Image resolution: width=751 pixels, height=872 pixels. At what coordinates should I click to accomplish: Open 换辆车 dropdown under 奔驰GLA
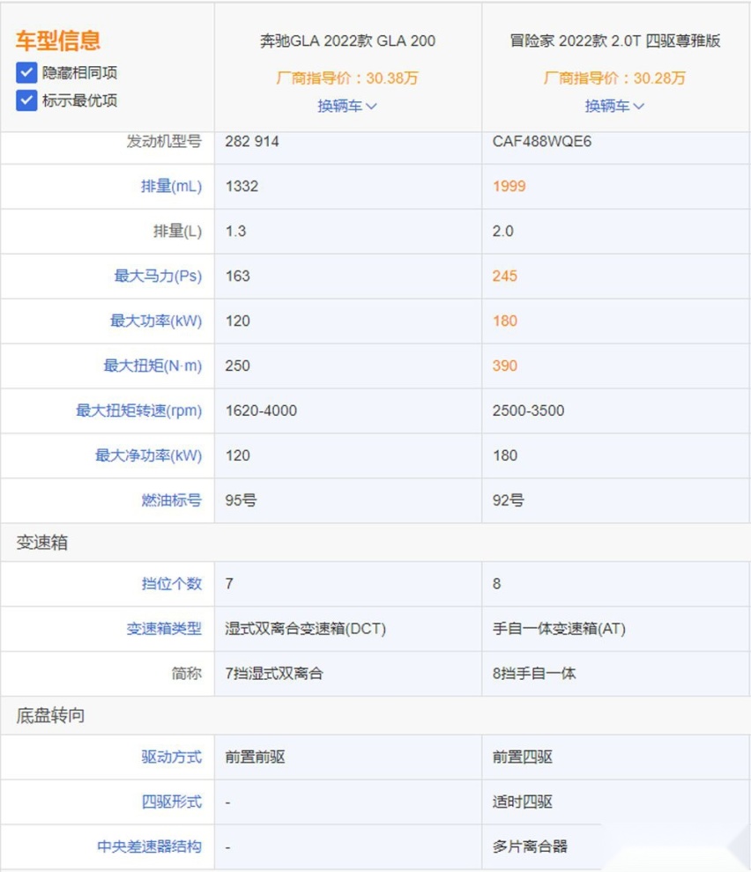tap(346, 106)
